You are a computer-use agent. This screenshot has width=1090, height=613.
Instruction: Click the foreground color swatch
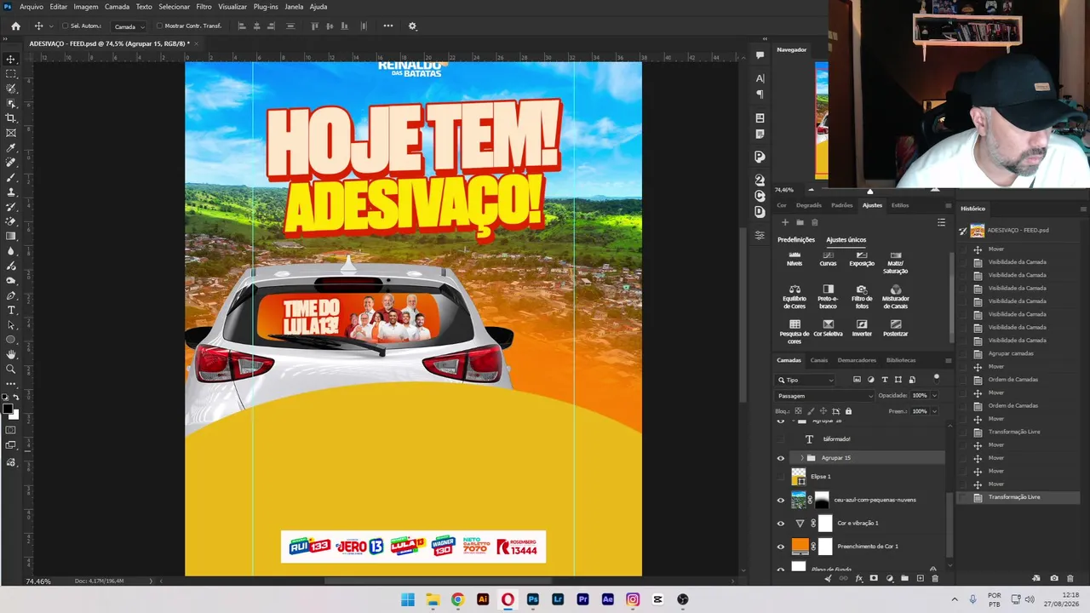8,410
